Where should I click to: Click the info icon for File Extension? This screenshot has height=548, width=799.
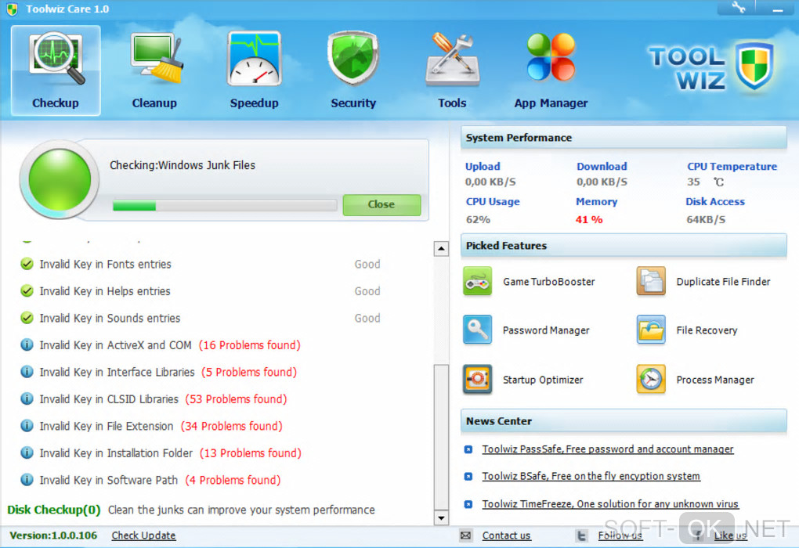[27, 426]
